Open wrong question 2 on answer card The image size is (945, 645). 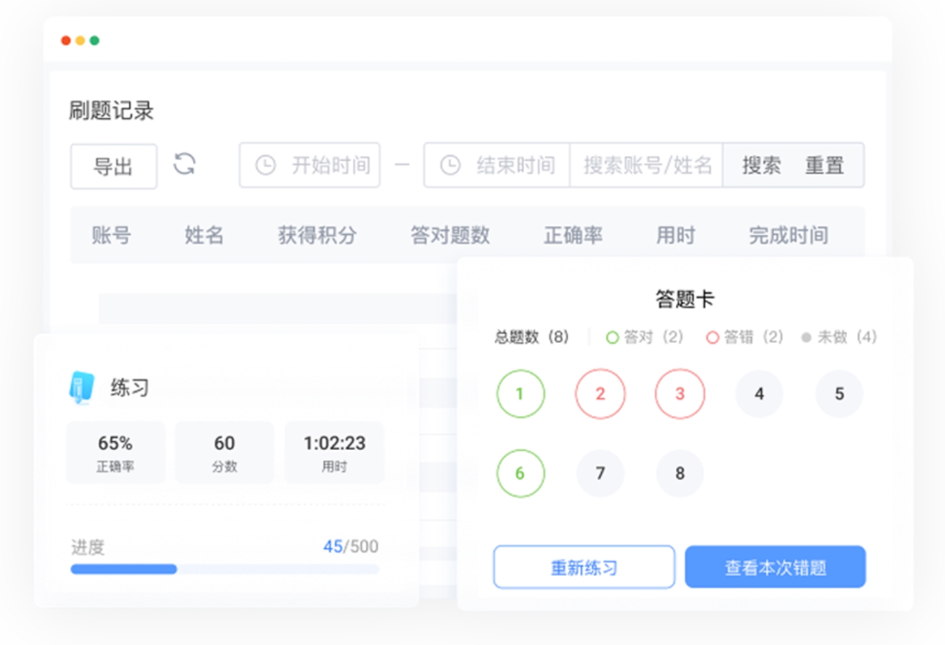click(600, 394)
